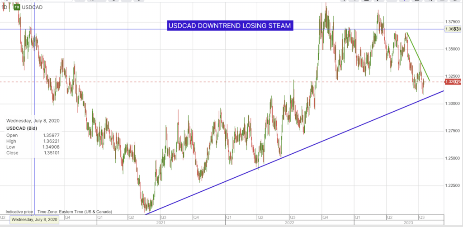Open the 1D timeframe selector
This screenshot has width=463, height=227.
pos(4,7)
